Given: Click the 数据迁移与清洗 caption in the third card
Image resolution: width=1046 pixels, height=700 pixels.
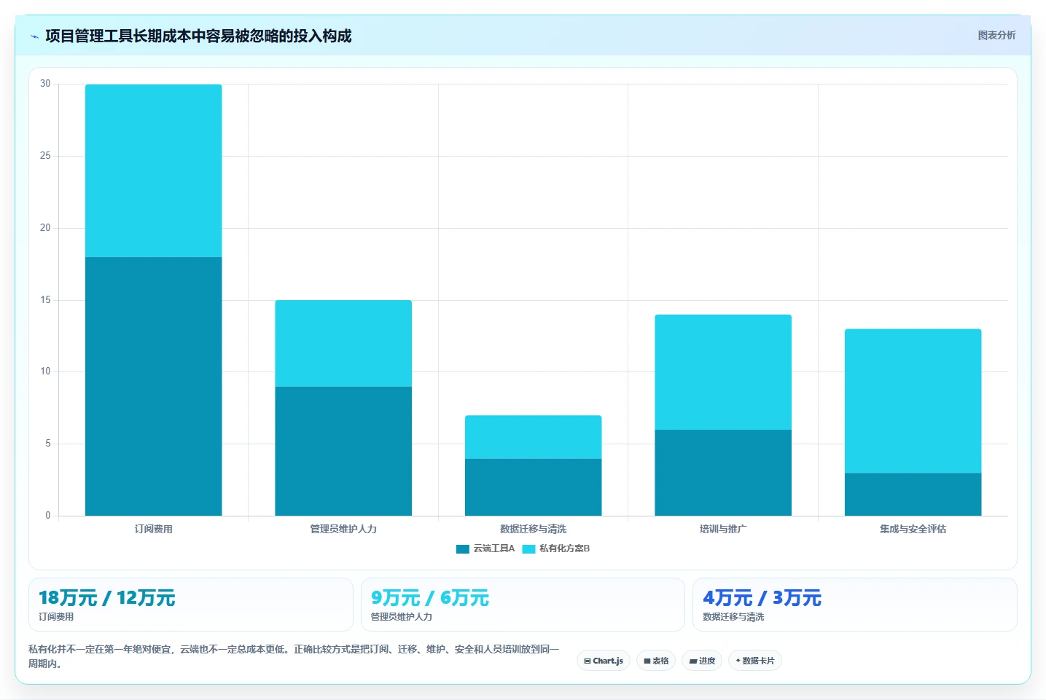Looking at the screenshot, I should point(733,617).
